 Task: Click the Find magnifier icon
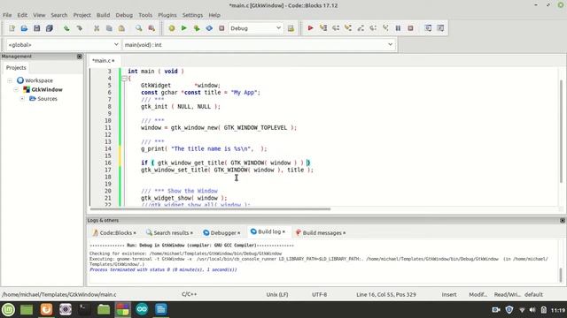[139, 28]
